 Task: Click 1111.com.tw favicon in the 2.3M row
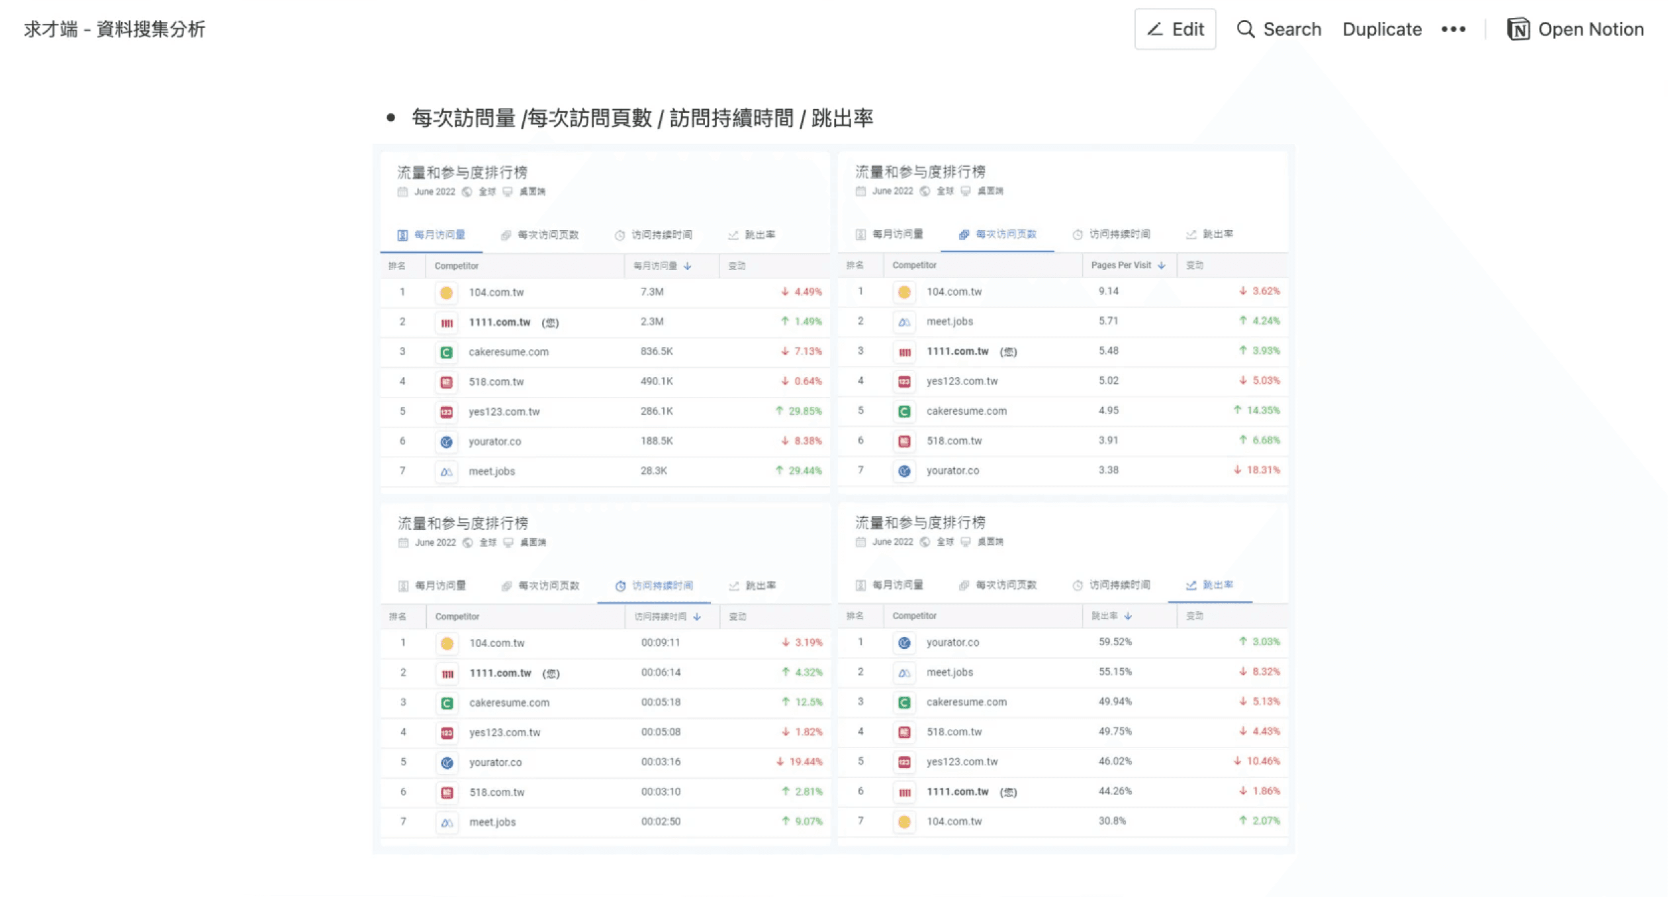coord(446,323)
